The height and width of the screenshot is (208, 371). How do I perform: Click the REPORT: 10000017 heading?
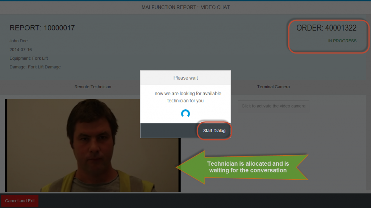click(x=42, y=28)
